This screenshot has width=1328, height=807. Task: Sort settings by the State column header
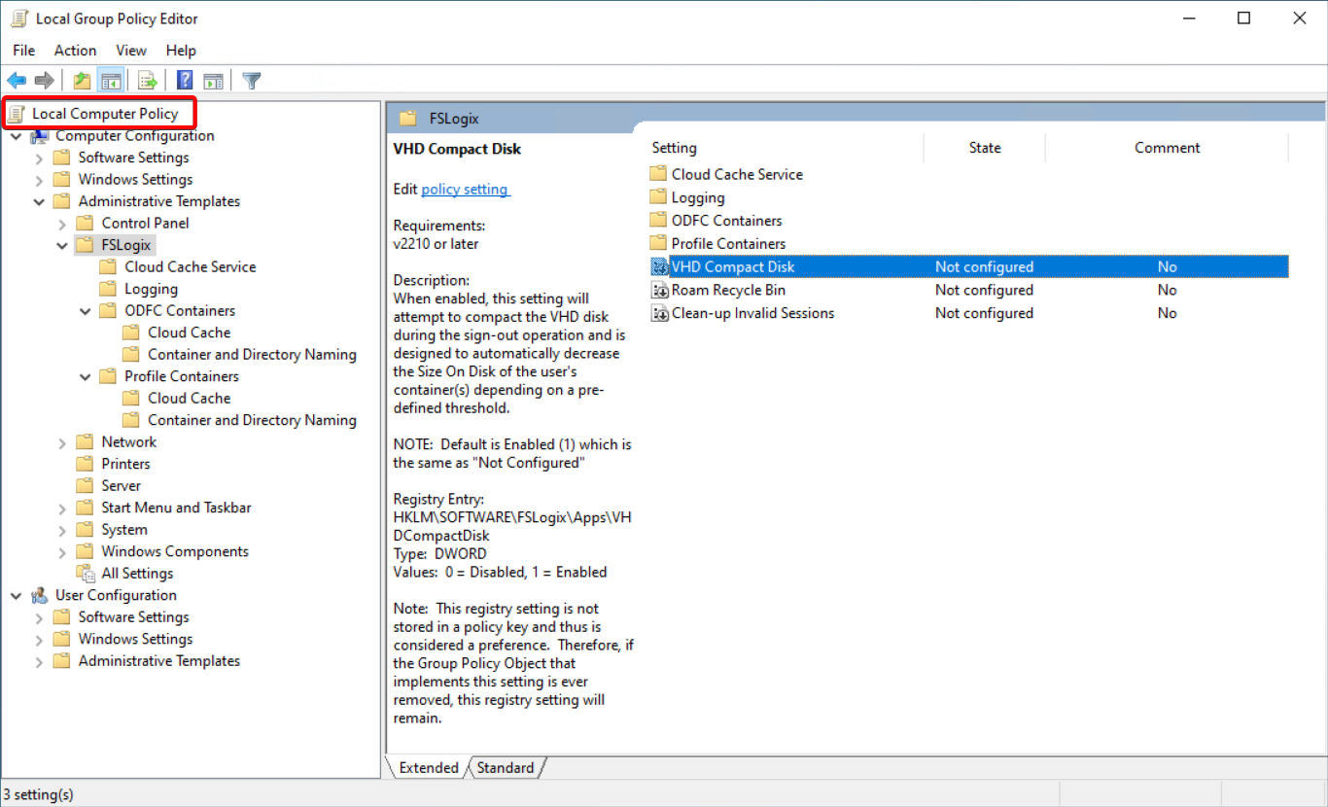(x=984, y=147)
